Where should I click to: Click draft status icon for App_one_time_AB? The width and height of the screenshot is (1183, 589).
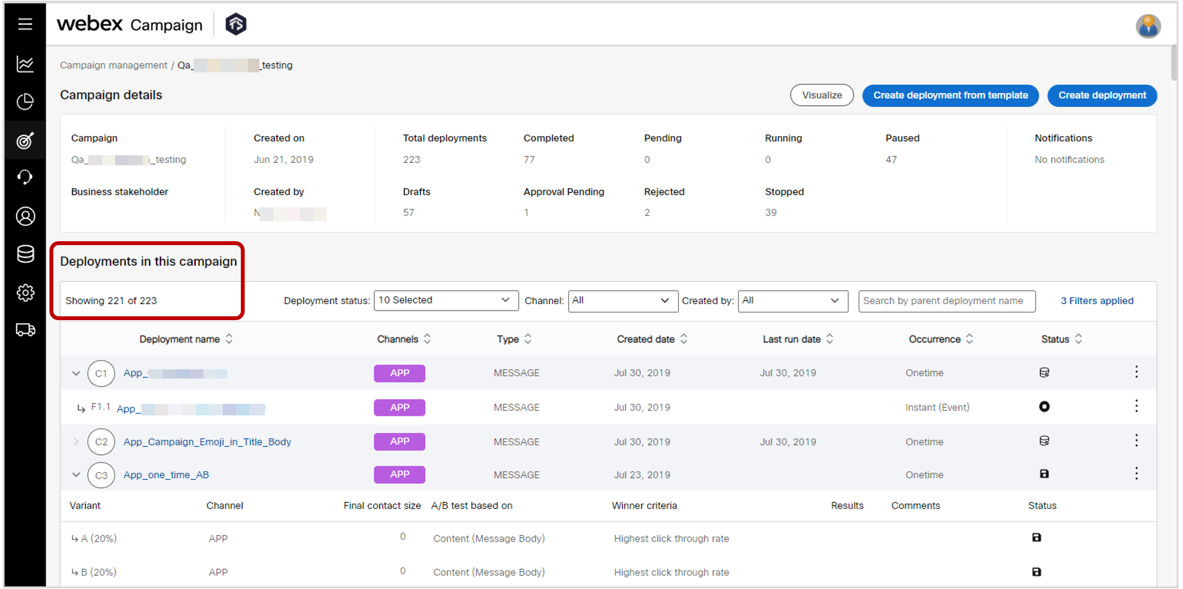tap(1044, 474)
